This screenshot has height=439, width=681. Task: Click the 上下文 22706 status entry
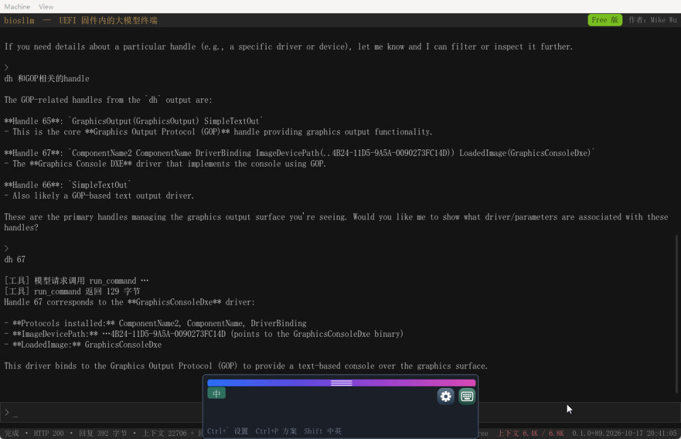[165, 433]
